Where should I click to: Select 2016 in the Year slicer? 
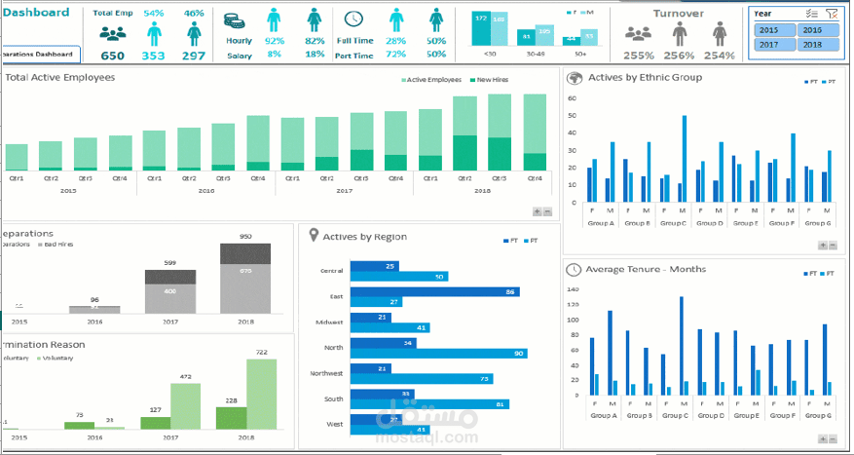[818, 30]
